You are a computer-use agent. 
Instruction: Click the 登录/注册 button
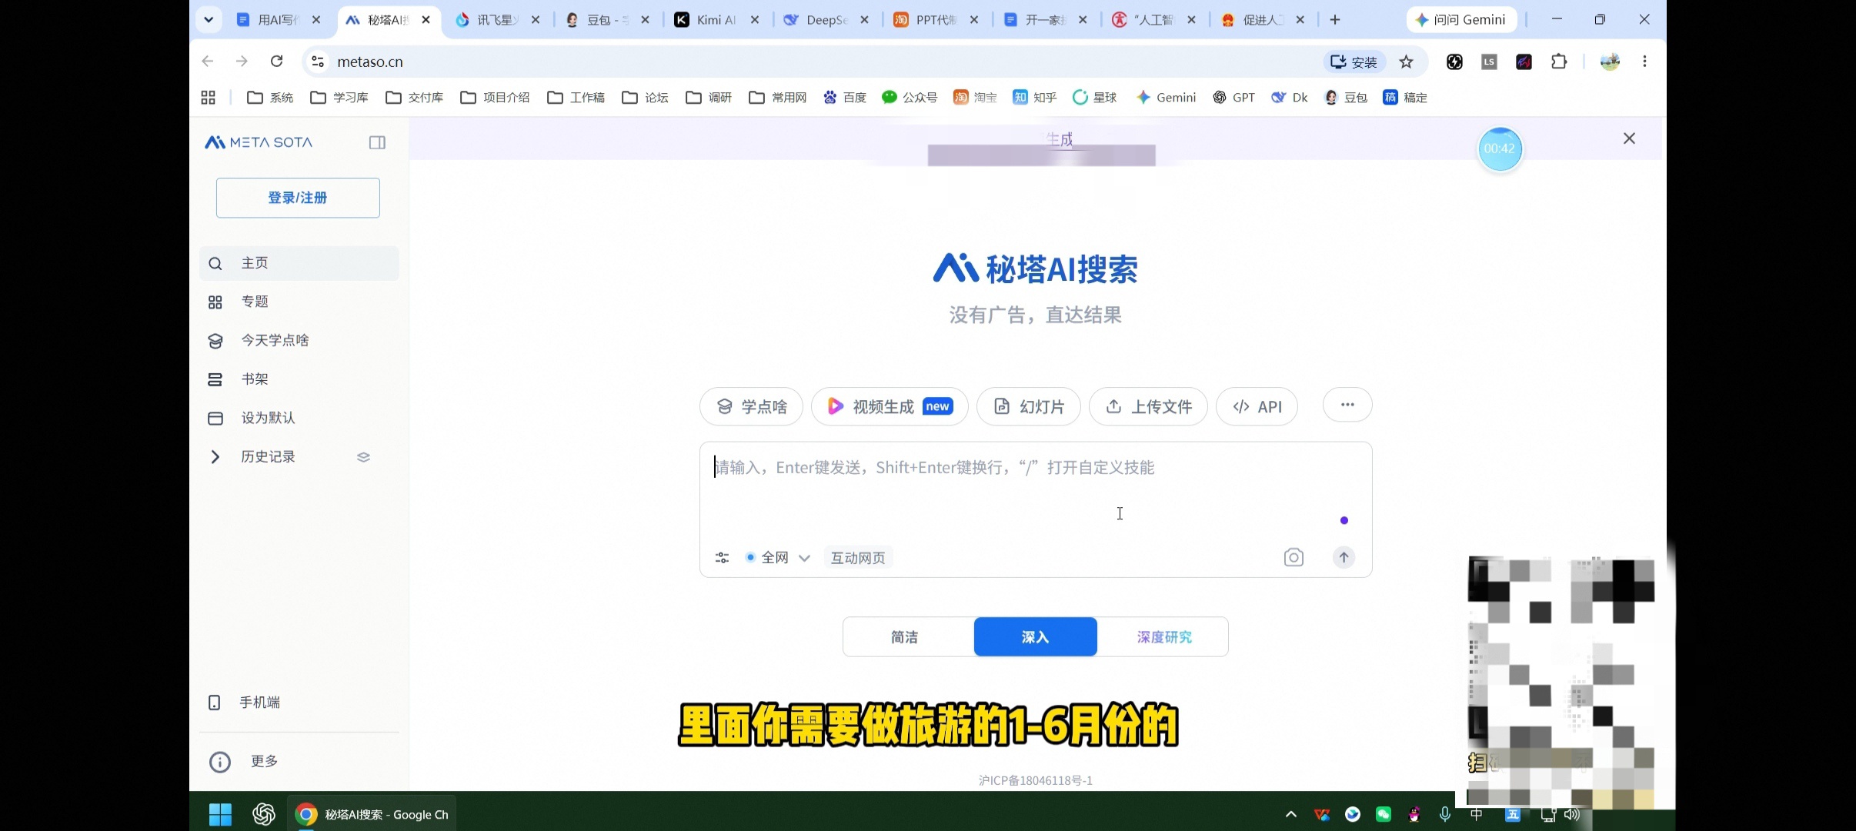pos(298,198)
